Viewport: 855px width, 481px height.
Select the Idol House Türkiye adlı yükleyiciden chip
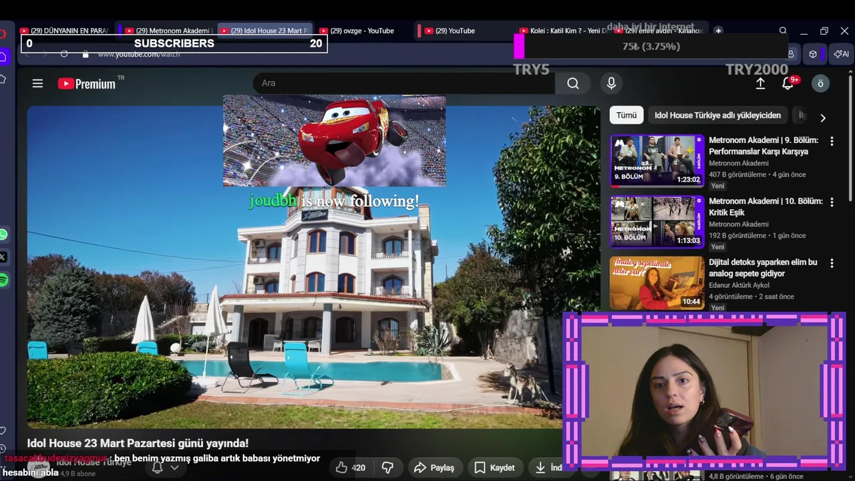(717, 115)
